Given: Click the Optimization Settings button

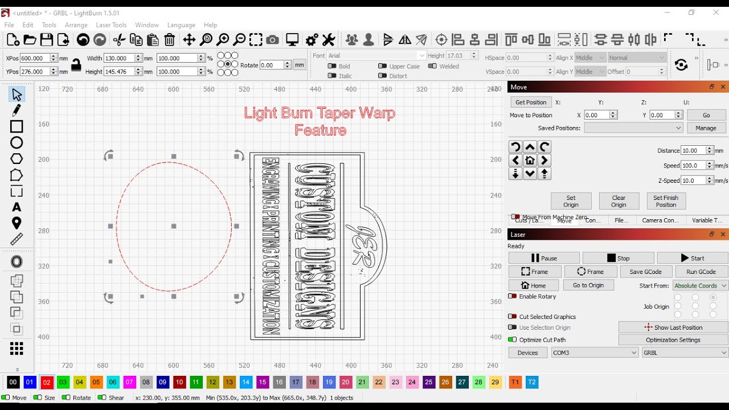Looking at the screenshot, I should pyautogui.click(x=673, y=340).
